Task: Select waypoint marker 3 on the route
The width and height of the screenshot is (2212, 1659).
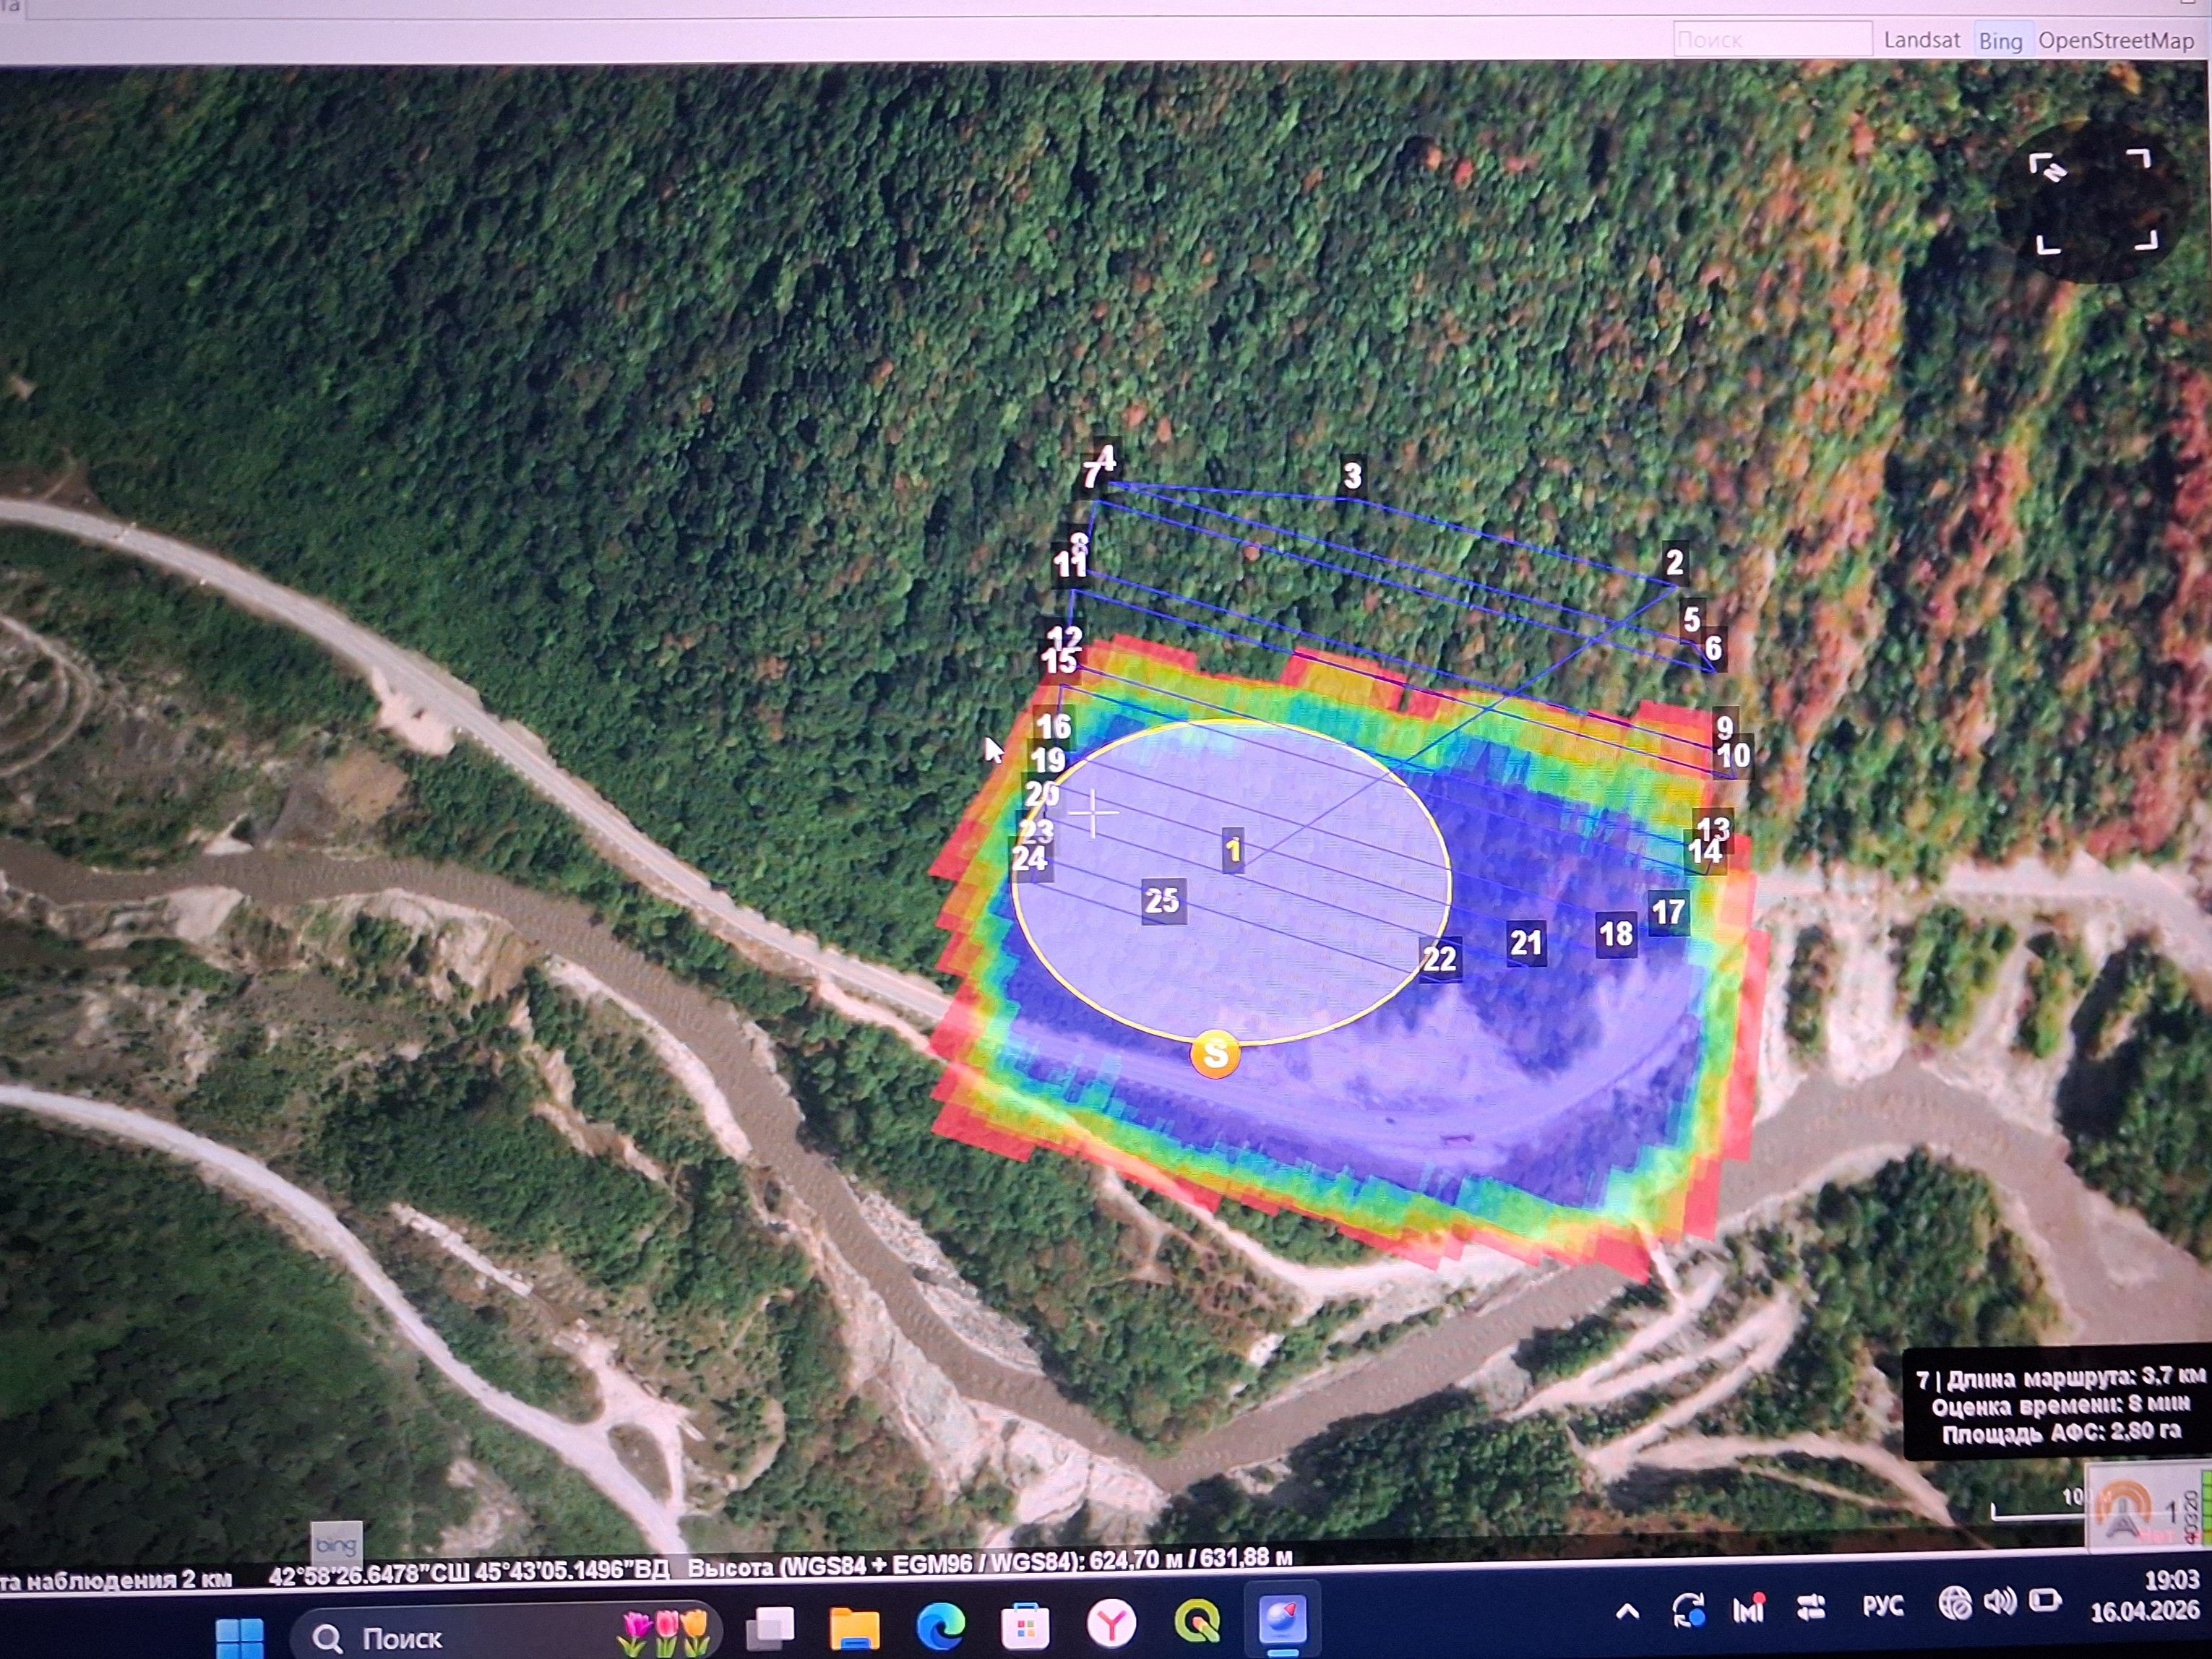Action: pyautogui.click(x=1352, y=476)
